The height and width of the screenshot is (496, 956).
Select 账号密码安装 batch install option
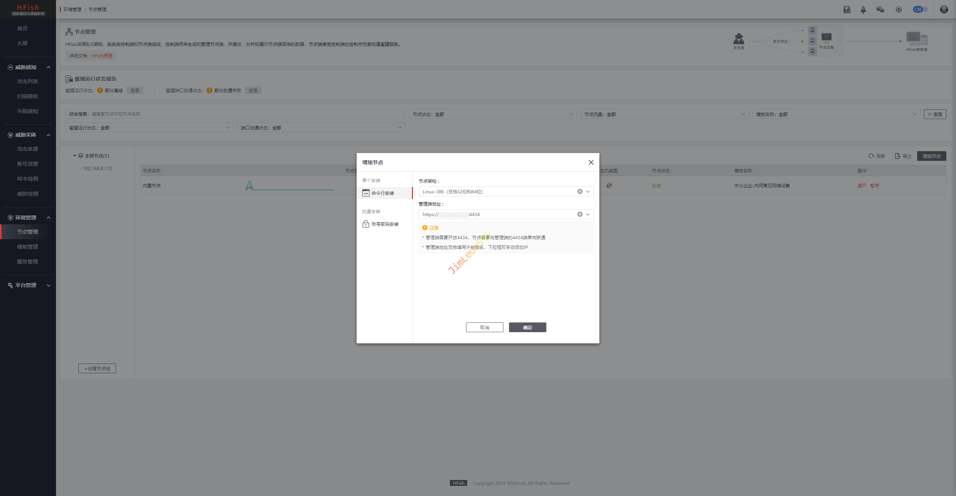coord(385,224)
